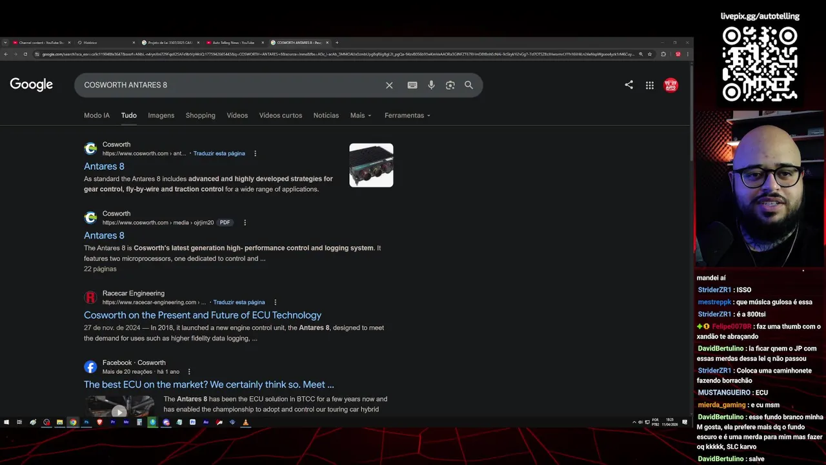The width and height of the screenshot is (826, 465).
Task: Switch to Imagens results tab
Action: (x=161, y=116)
